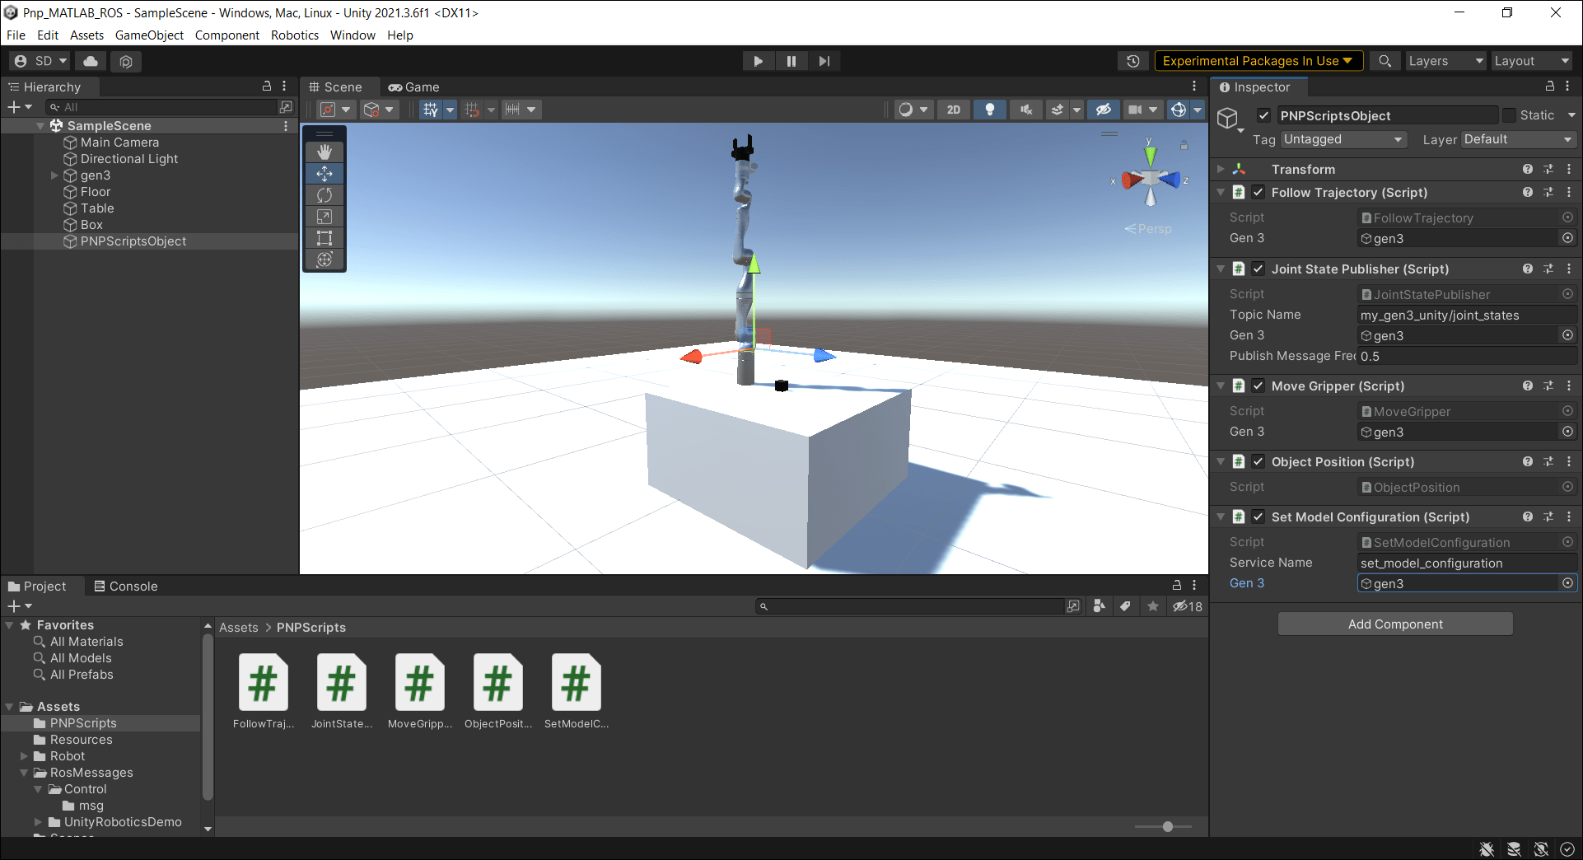Select the Rotate tool
The image size is (1583, 860).
click(325, 195)
